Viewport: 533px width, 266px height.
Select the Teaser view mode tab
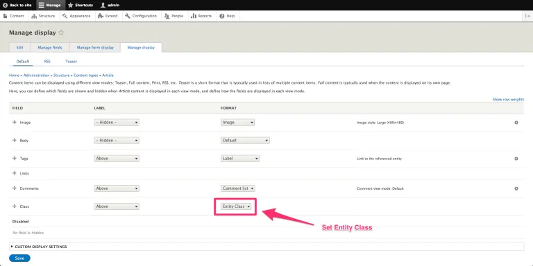pos(71,62)
